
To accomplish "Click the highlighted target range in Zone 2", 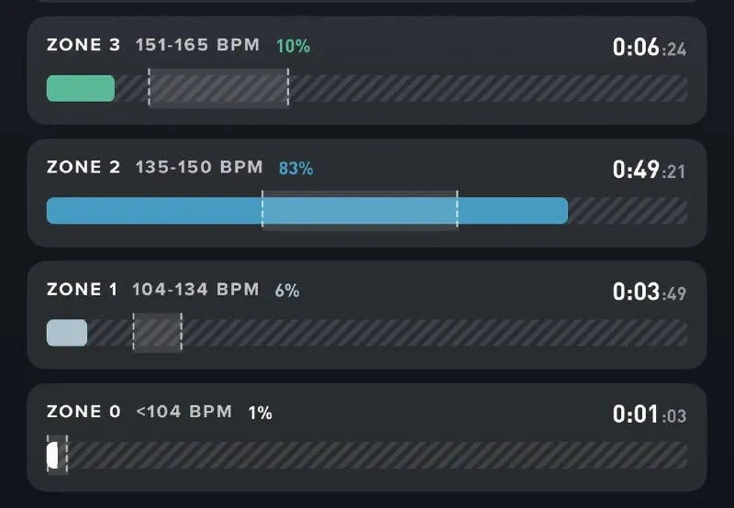I will 360,210.
